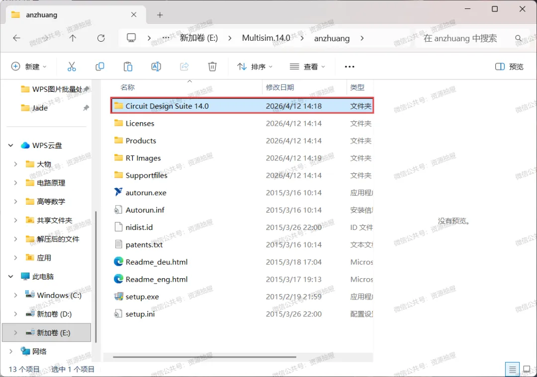The height and width of the screenshot is (377, 537).
Task: Click 新加卷 (E:) in the address bar
Action: tap(199, 38)
